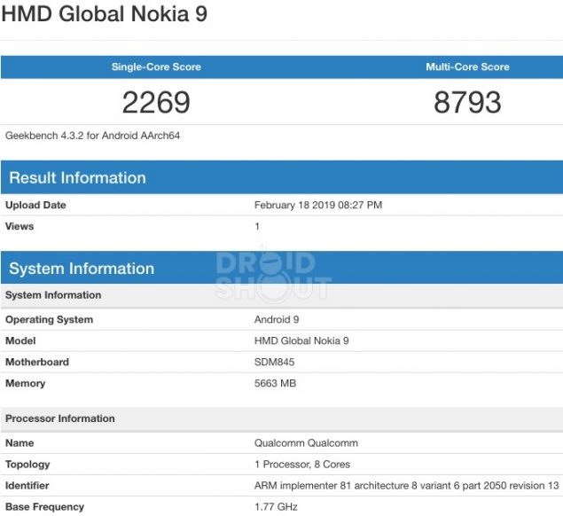Select the ARM implementer 81 identifier value
Screen dimensions: 563x516
407,486
